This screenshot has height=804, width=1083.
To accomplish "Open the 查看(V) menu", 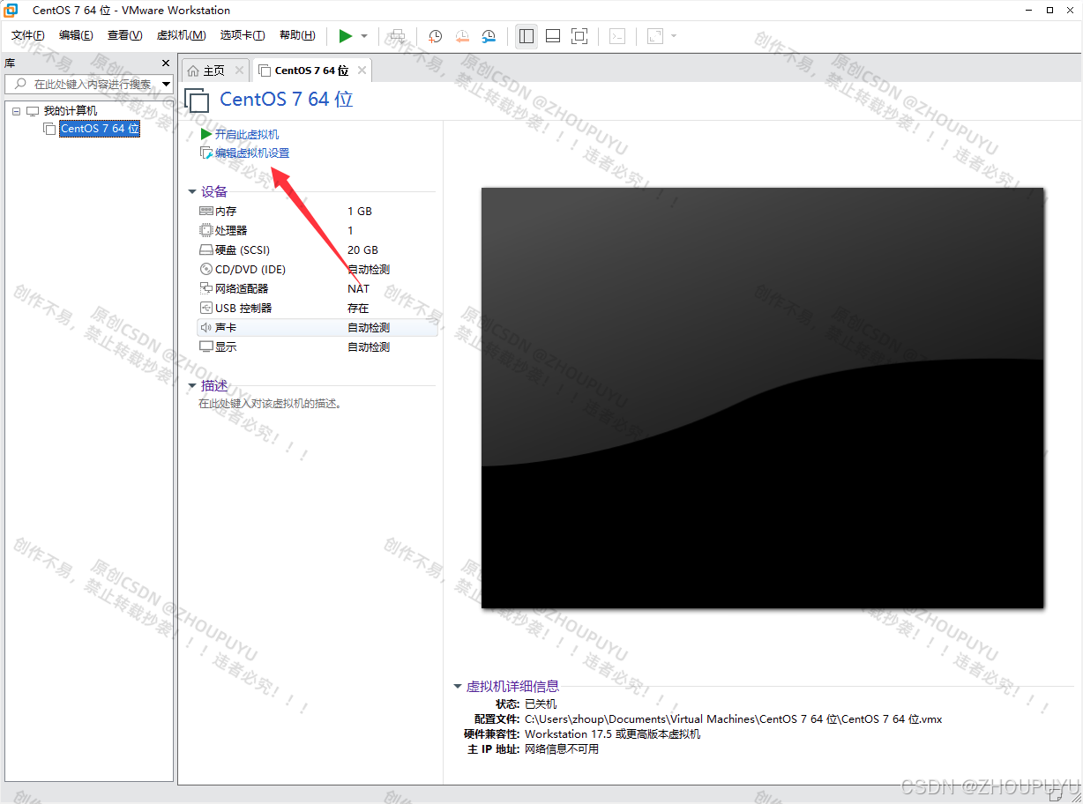I will [124, 35].
